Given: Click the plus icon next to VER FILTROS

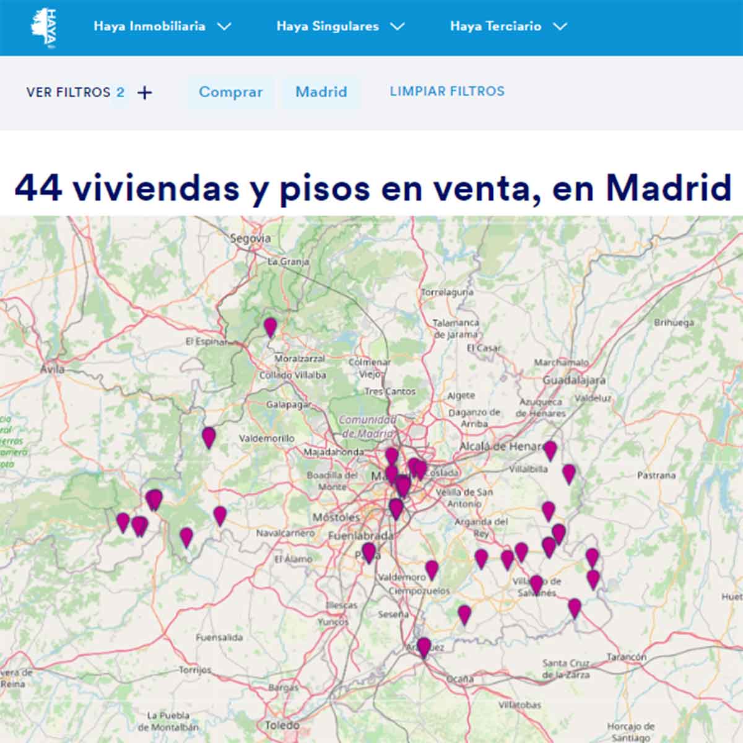Looking at the screenshot, I should pyautogui.click(x=145, y=92).
